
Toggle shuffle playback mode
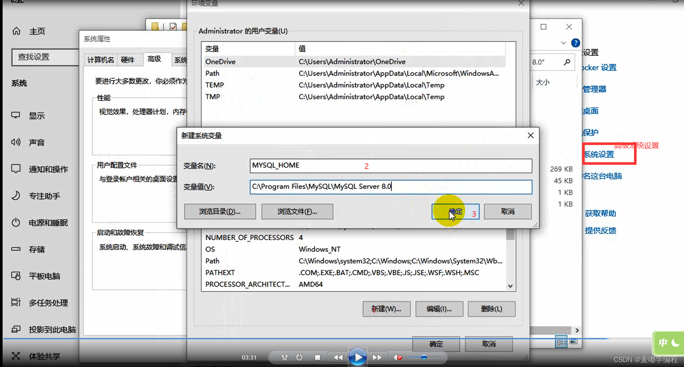point(285,357)
